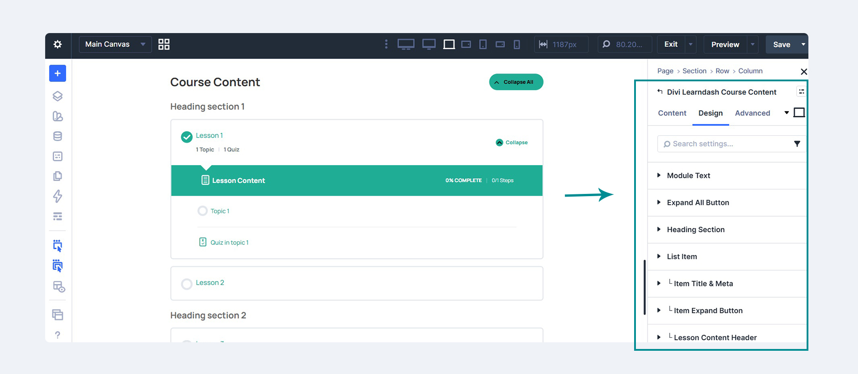The width and height of the screenshot is (858, 374).
Task: Click the blue add module plus button
Action: [58, 73]
